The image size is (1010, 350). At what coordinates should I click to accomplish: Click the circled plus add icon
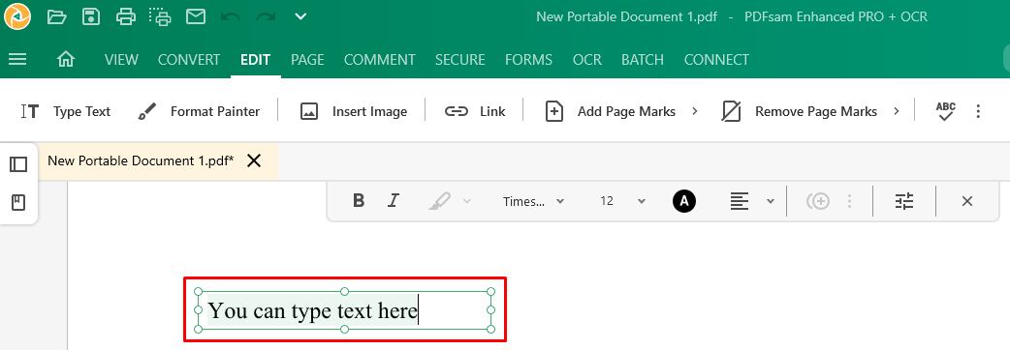(819, 202)
